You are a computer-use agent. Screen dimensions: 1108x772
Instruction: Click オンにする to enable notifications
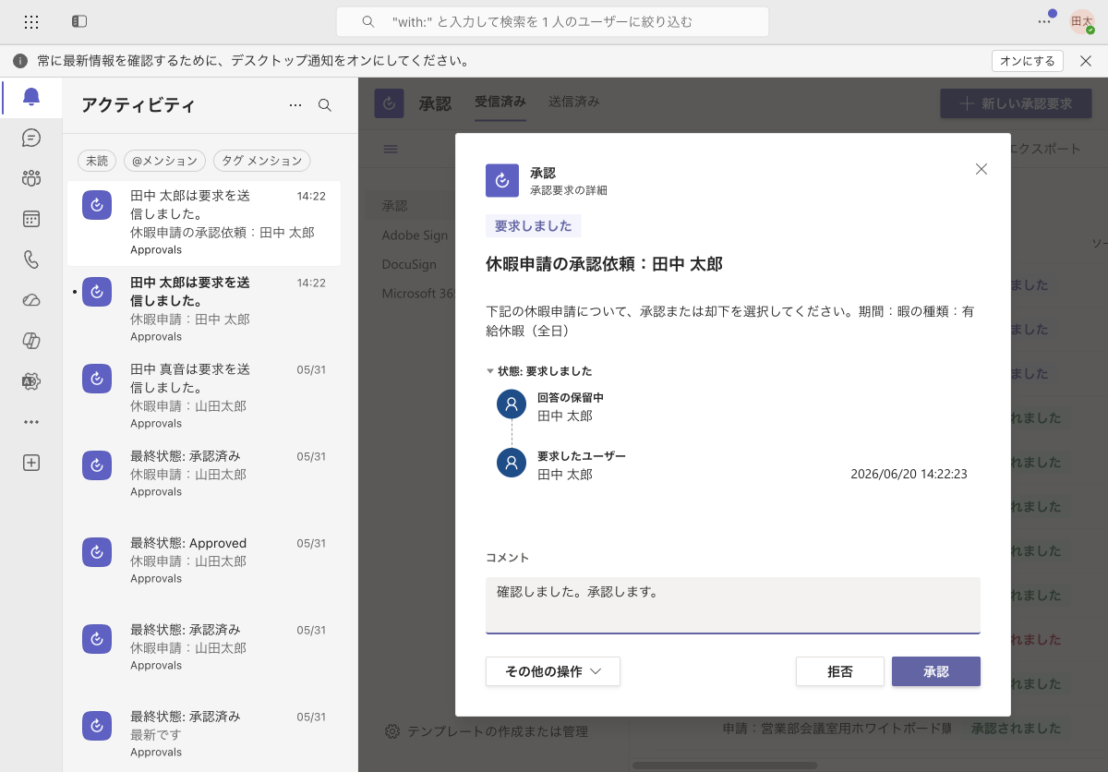point(1028,61)
